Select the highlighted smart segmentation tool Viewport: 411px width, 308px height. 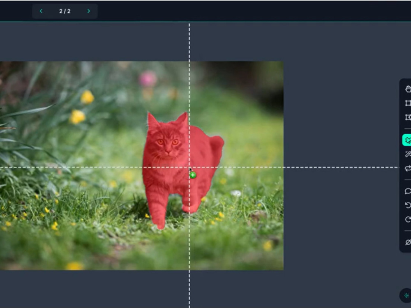[x=407, y=140]
